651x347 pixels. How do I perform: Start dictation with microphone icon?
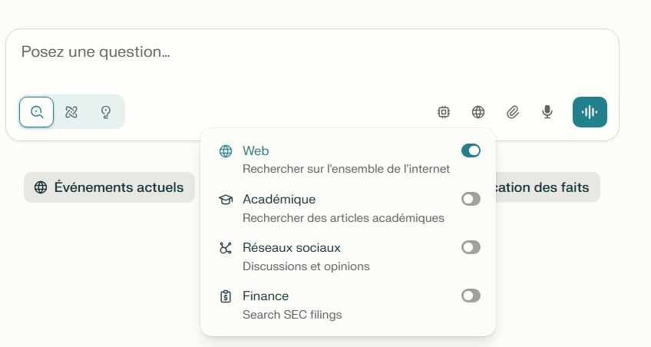[x=547, y=112]
